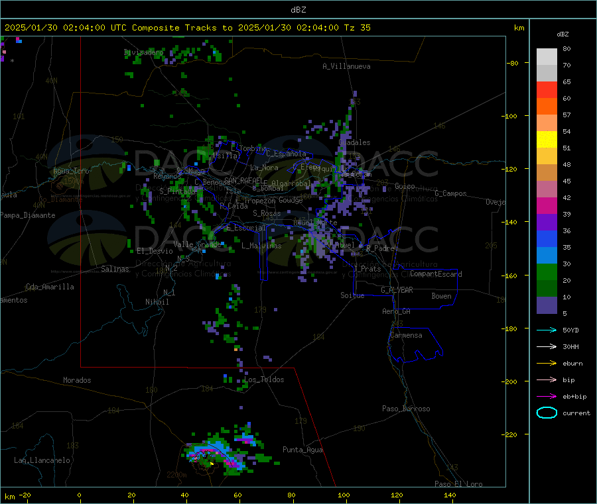Click the 'Punta_Agua' map label

coord(302,450)
